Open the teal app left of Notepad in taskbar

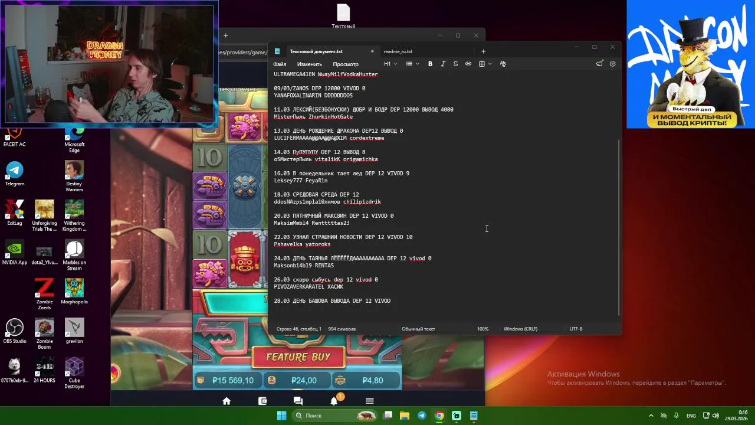click(457, 416)
